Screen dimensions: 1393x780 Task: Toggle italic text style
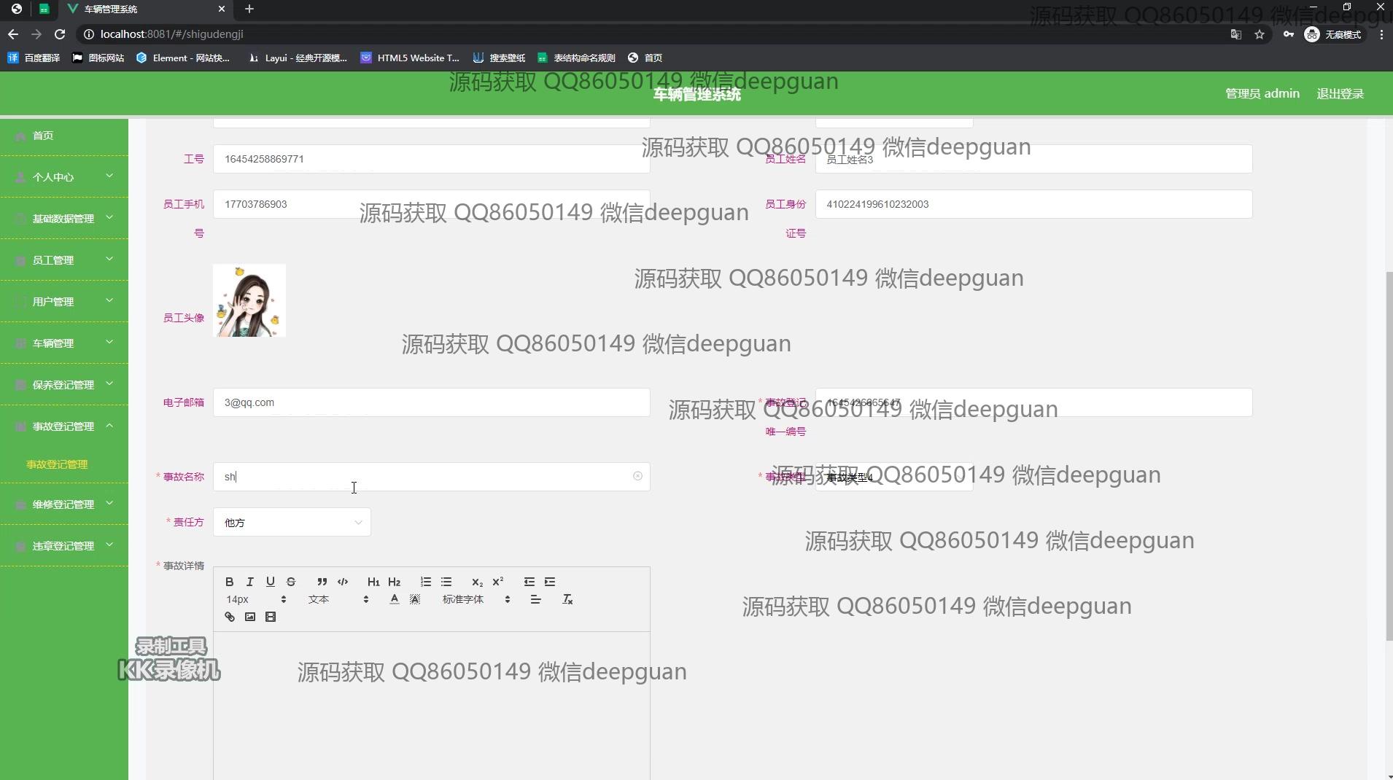[250, 582]
